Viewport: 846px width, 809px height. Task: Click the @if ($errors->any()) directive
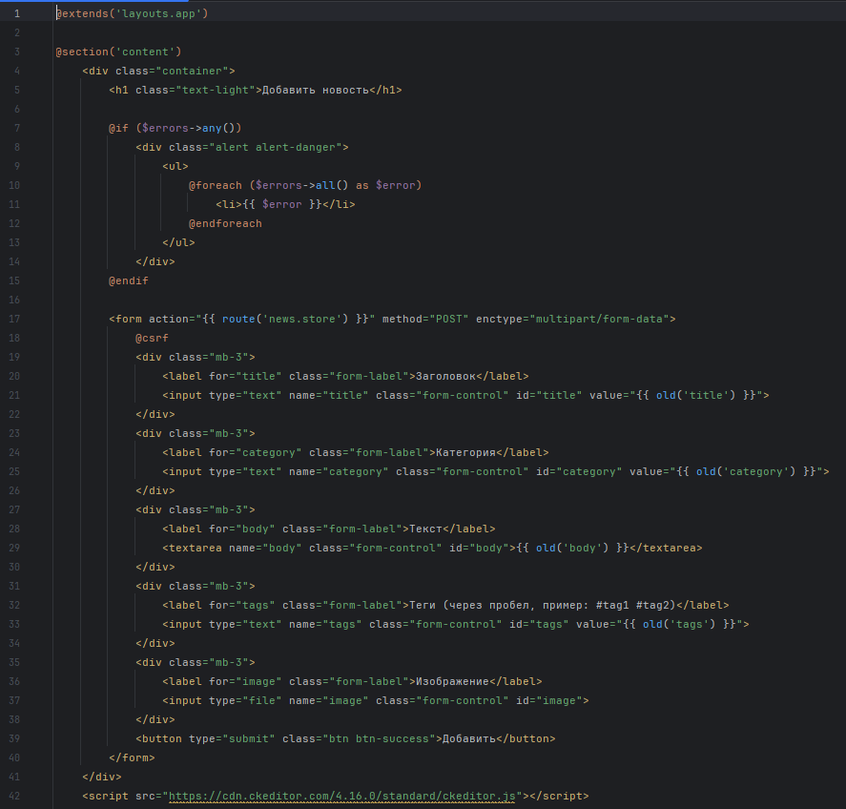coord(175,128)
